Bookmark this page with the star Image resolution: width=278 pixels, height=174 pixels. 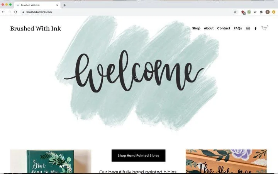click(235, 12)
